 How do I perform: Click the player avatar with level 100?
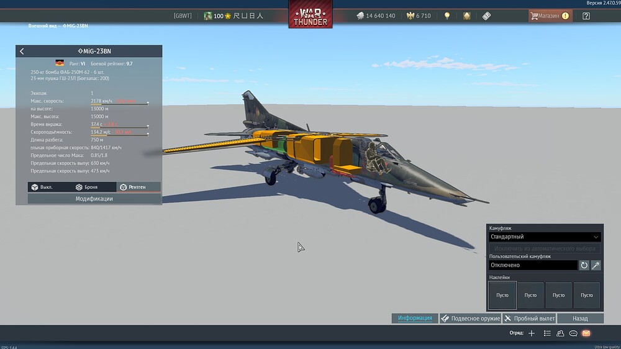208,16
